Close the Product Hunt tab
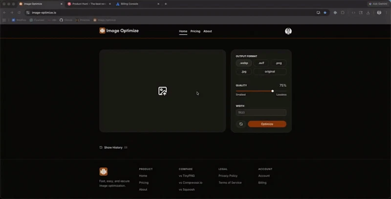Image resolution: width=391 pixels, height=199 pixels. click(x=110, y=4)
